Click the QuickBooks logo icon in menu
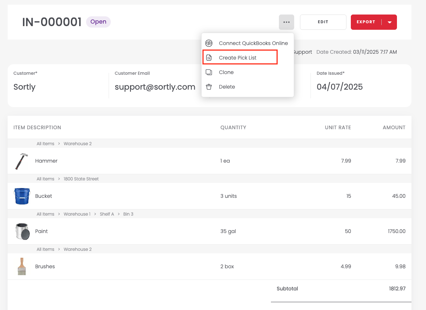Image resolution: width=426 pixels, height=310 pixels. point(209,43)
